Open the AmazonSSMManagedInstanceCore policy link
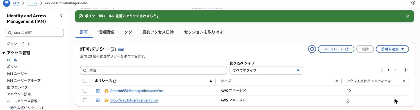Screen dimensions: 420x110 pos(137,91)
